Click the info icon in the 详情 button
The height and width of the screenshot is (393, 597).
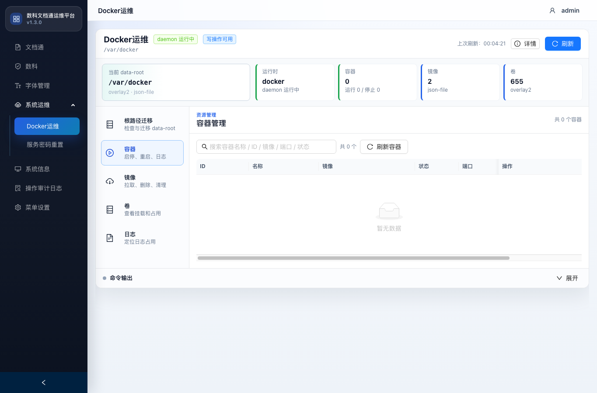point(517,44)
